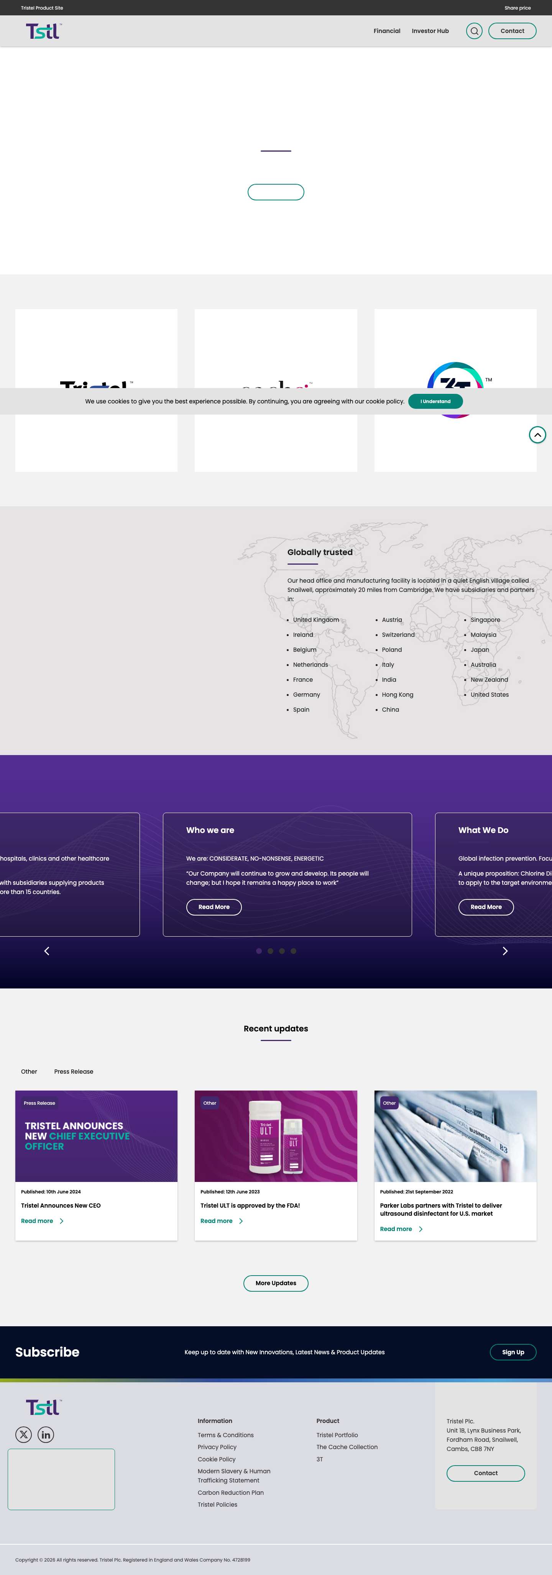Open the Tristel ULT wipes image
This screenshot has width=552, height=1575.
point(276,1136)
